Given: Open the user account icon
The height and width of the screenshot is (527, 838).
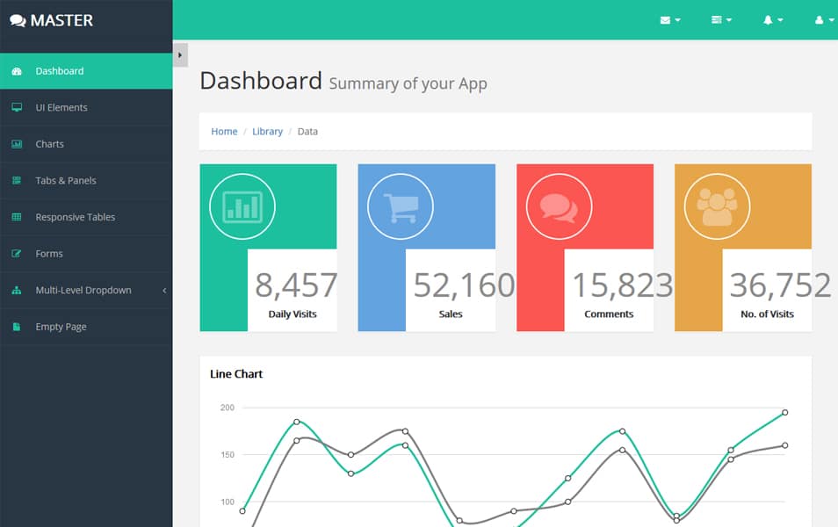Looking at the screenshot, I should (820, 19).
